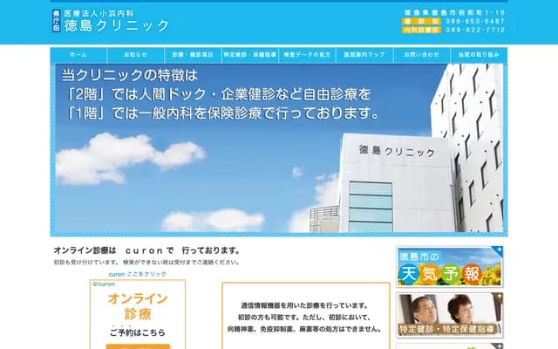Open the 特定健診・特定保健指導 sidebar banner
Screen dimensions: 558x349
click(450, 316)
